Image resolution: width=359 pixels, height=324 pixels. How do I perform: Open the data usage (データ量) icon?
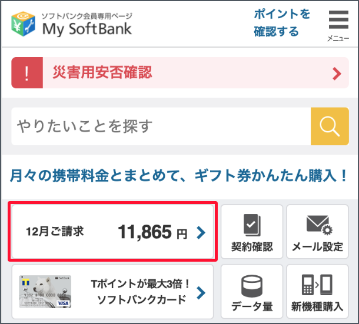click(x=252, y=286)
